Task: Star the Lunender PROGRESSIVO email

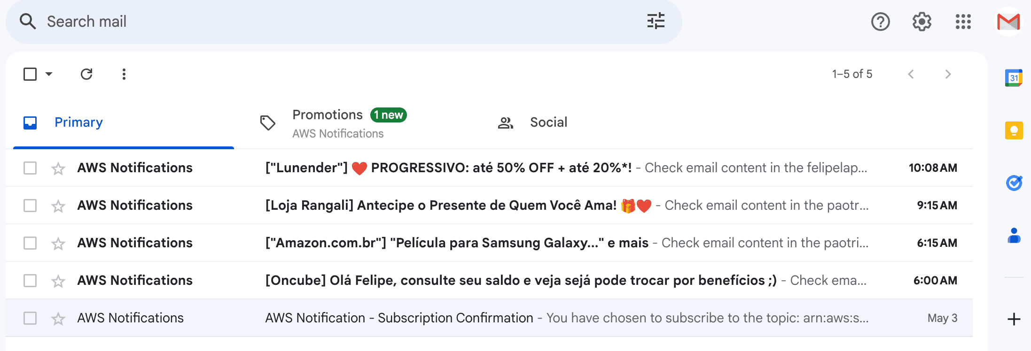Action: pyautogui.click(x=58, y=168)
